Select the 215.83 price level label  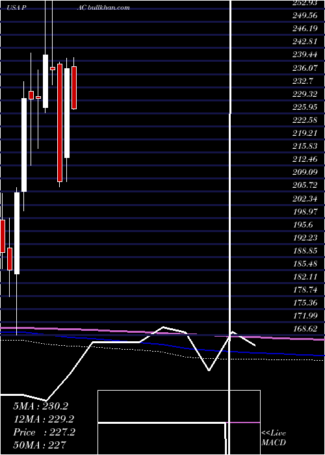(305, 146)
